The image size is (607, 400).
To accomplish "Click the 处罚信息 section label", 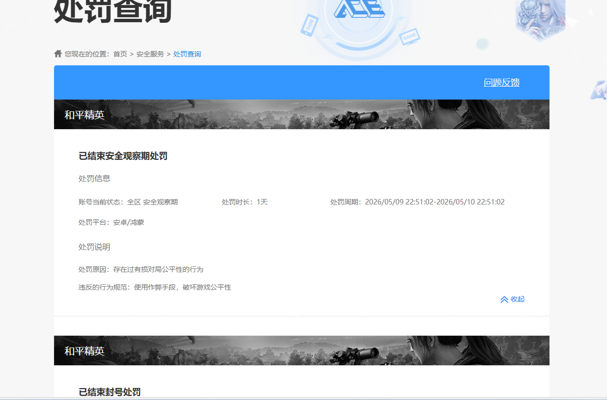I will click(x=94, y=178).
